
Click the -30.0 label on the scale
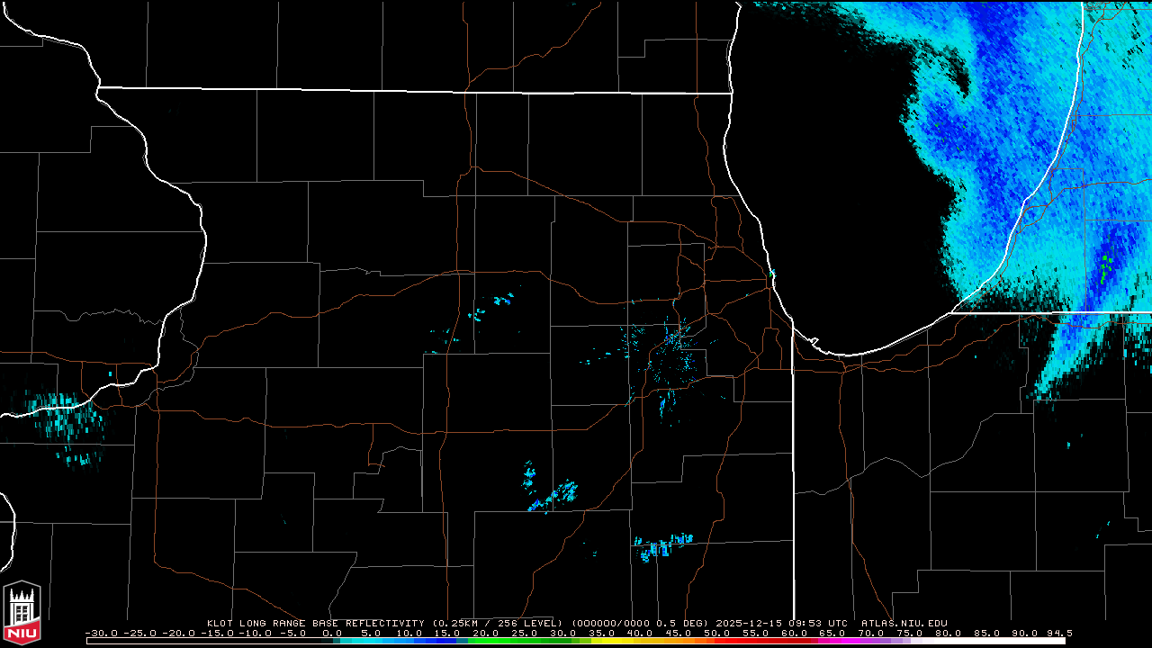pos(103,634)
